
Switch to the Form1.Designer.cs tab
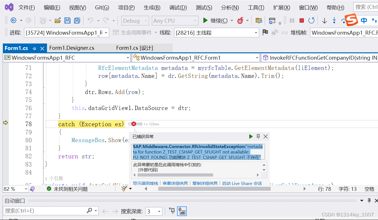[72, 48]
